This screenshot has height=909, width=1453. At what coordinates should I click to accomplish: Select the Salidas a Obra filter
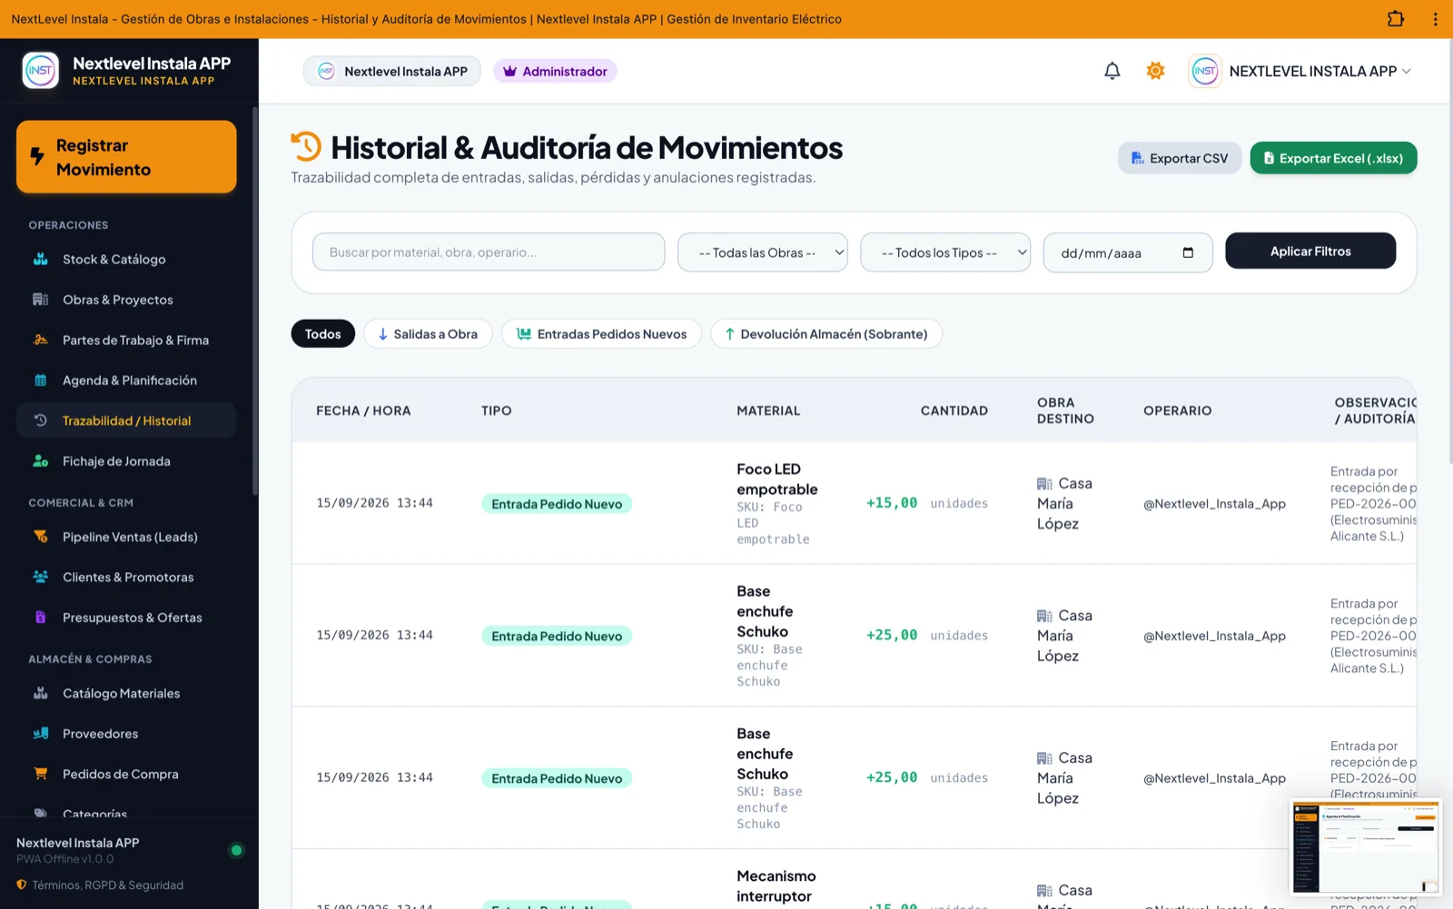pos(428,334)
